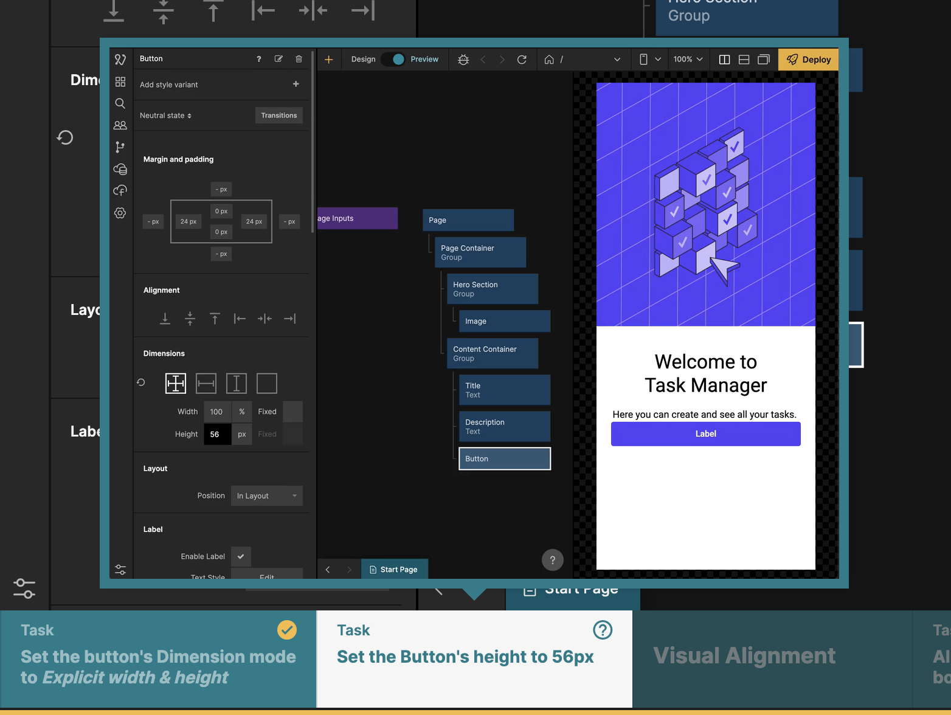The width and height of the screenshot is (951, 715).
Task: Open the Position In Layout dropdown
Action: [266, 496]
